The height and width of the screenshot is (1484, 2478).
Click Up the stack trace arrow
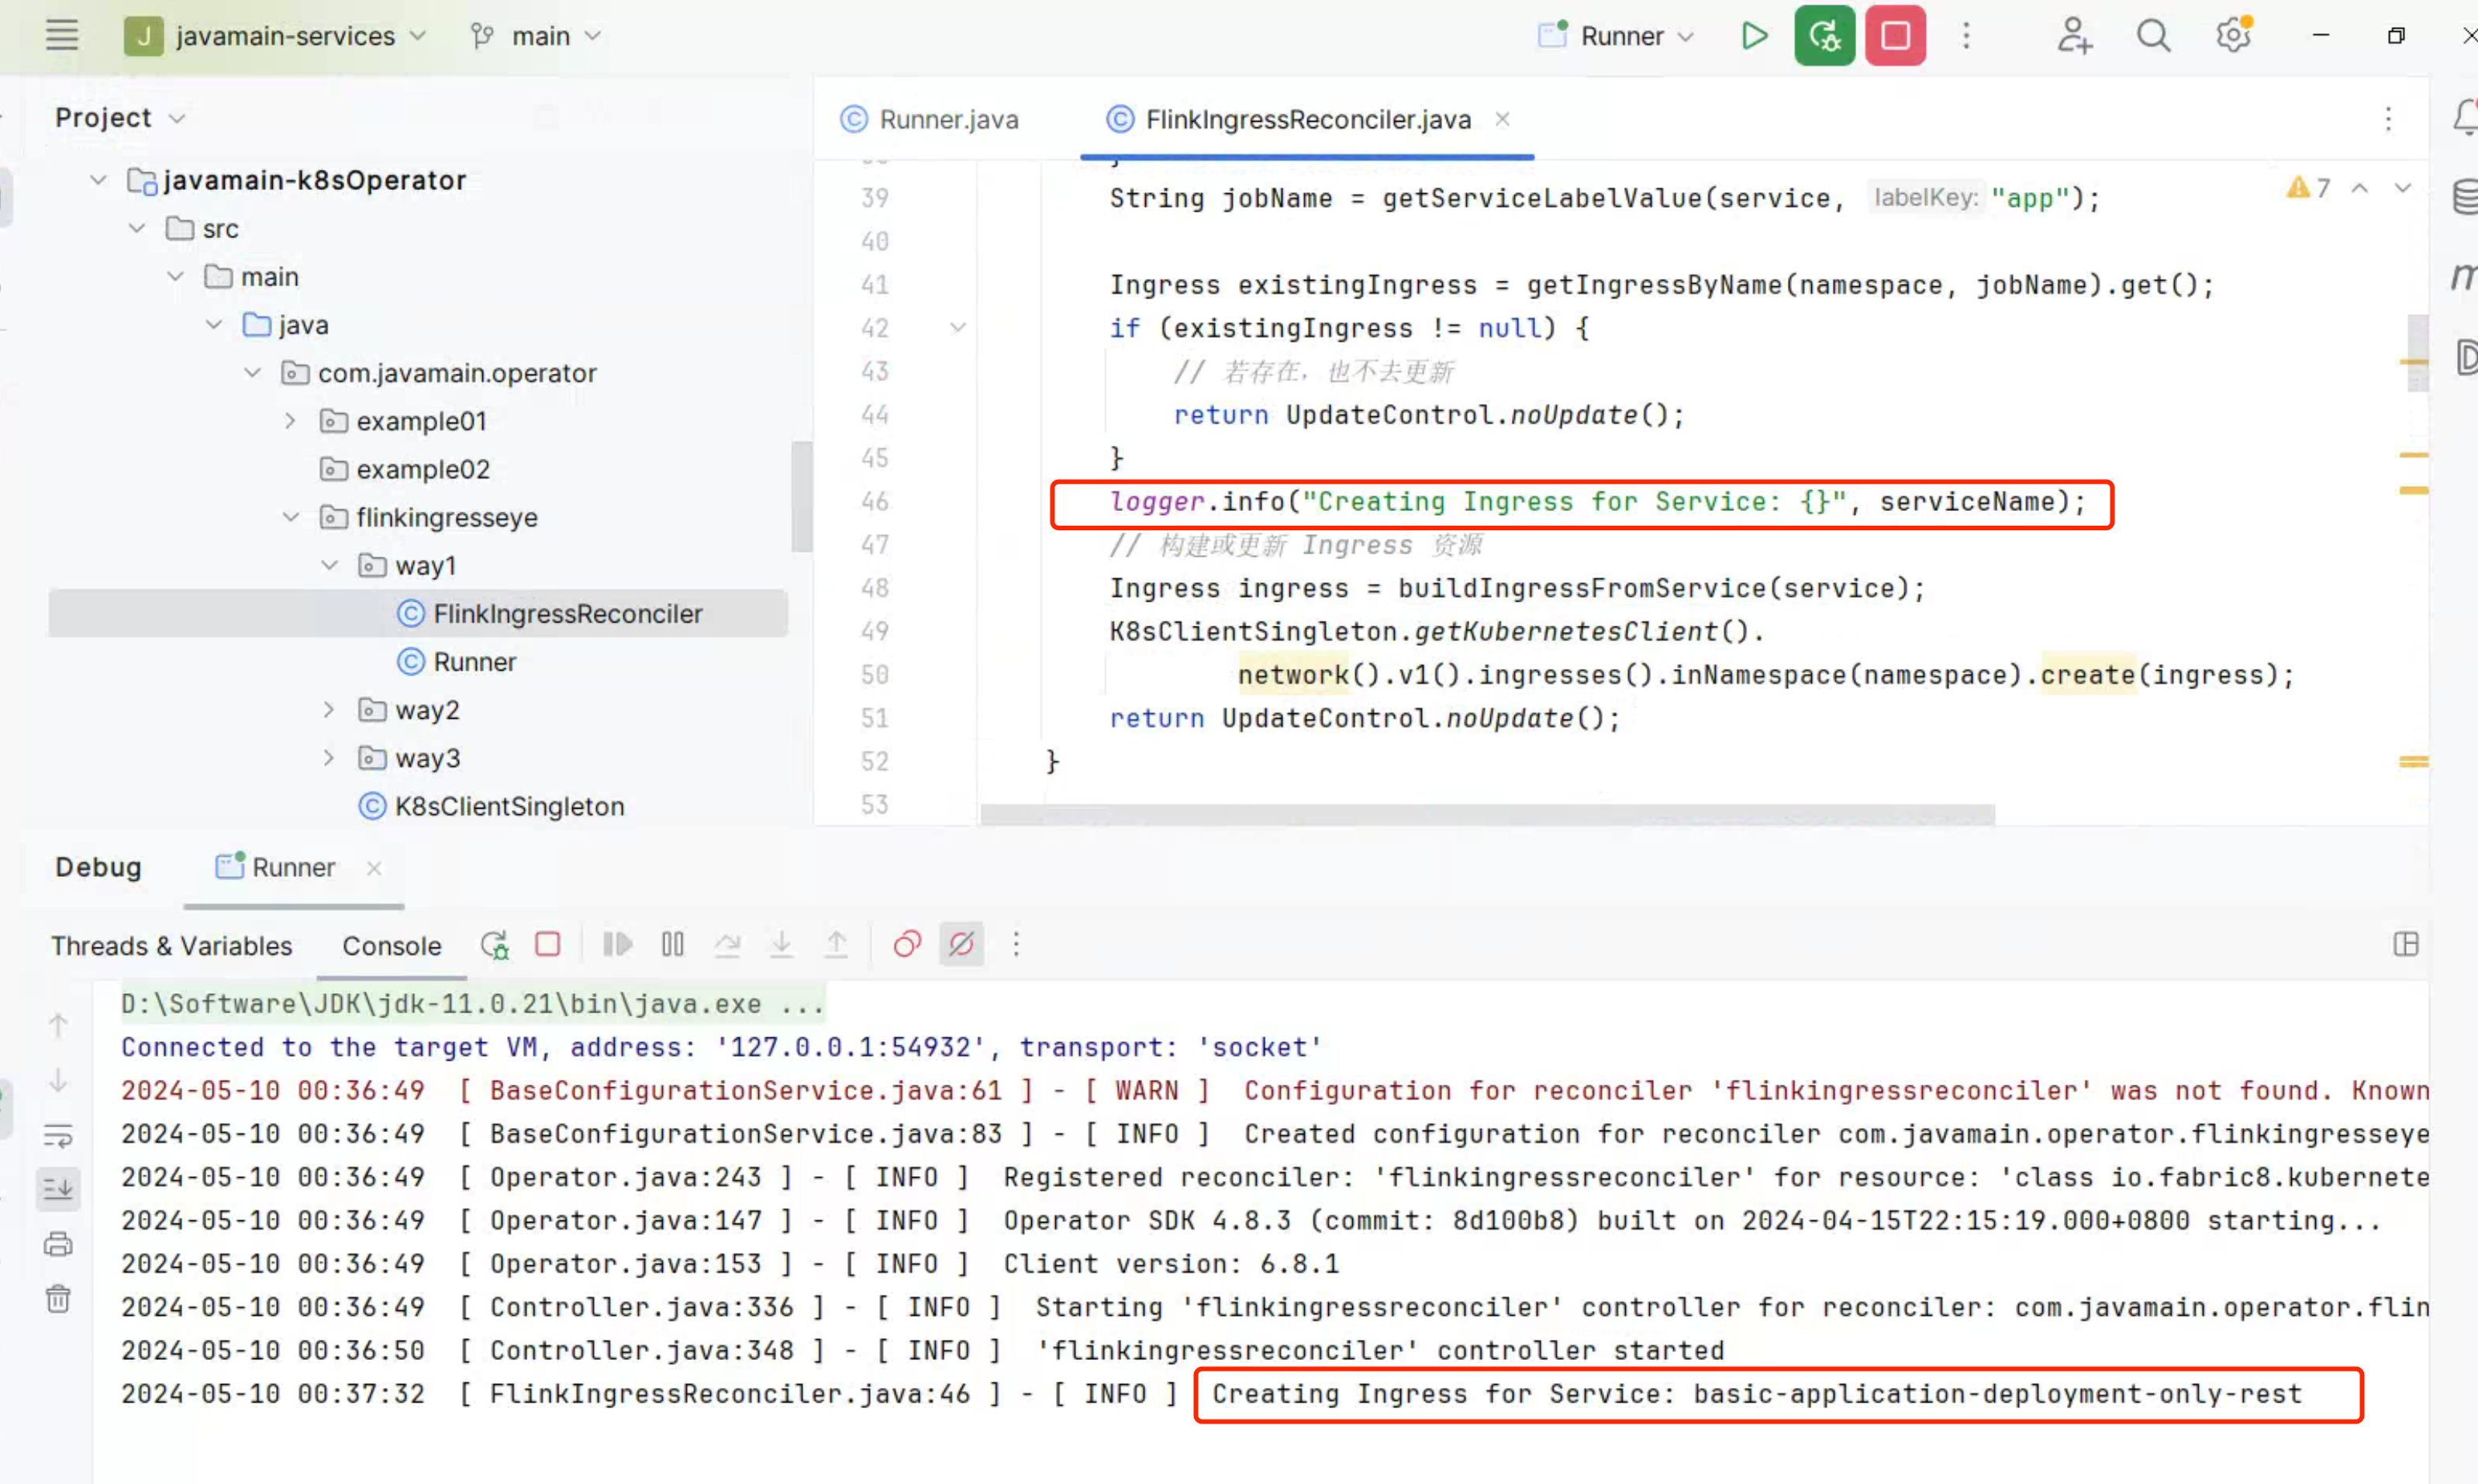[58, 1026]
